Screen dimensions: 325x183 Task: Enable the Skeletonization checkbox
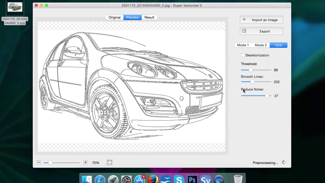(243, 55)
